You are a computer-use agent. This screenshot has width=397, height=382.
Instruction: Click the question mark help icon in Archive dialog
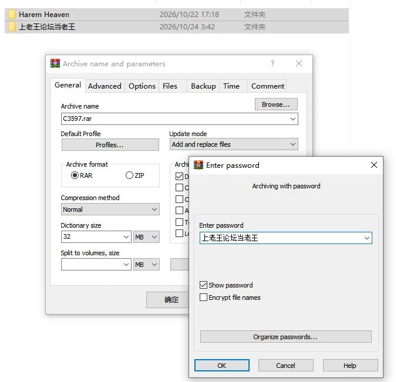click(x=272, y=63)
